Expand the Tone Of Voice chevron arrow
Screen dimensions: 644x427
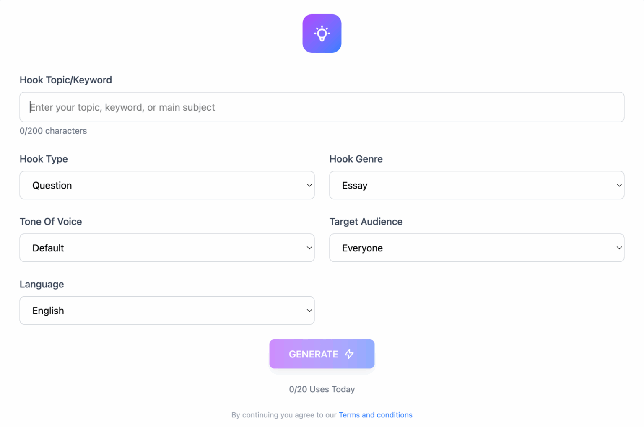point(309,248)
